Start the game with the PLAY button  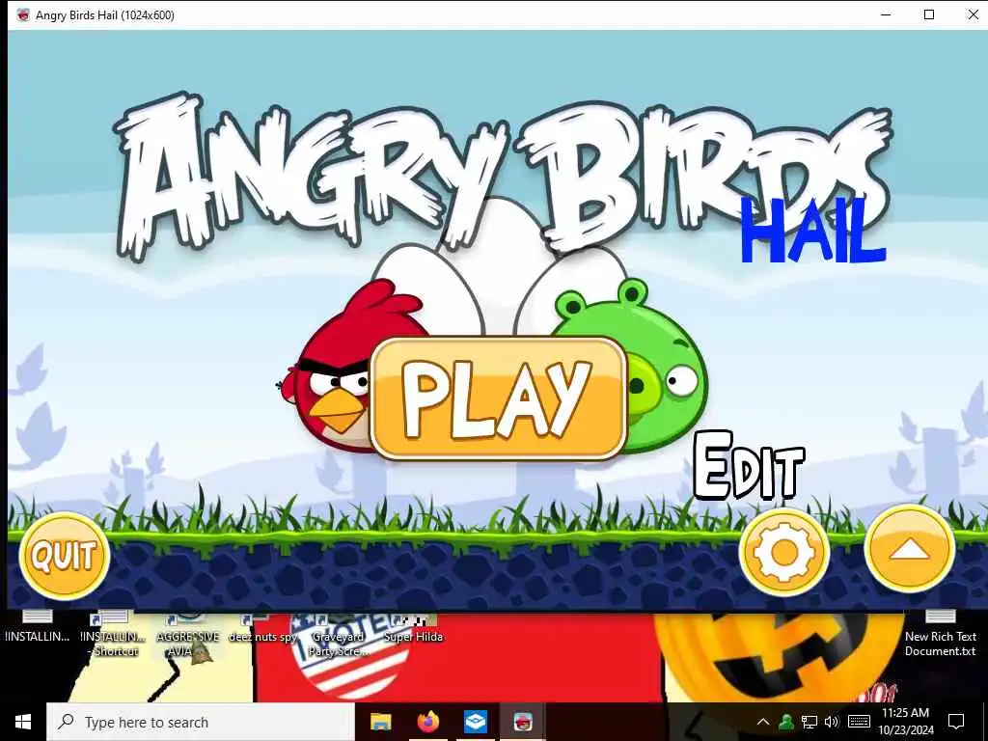(499, 398)
